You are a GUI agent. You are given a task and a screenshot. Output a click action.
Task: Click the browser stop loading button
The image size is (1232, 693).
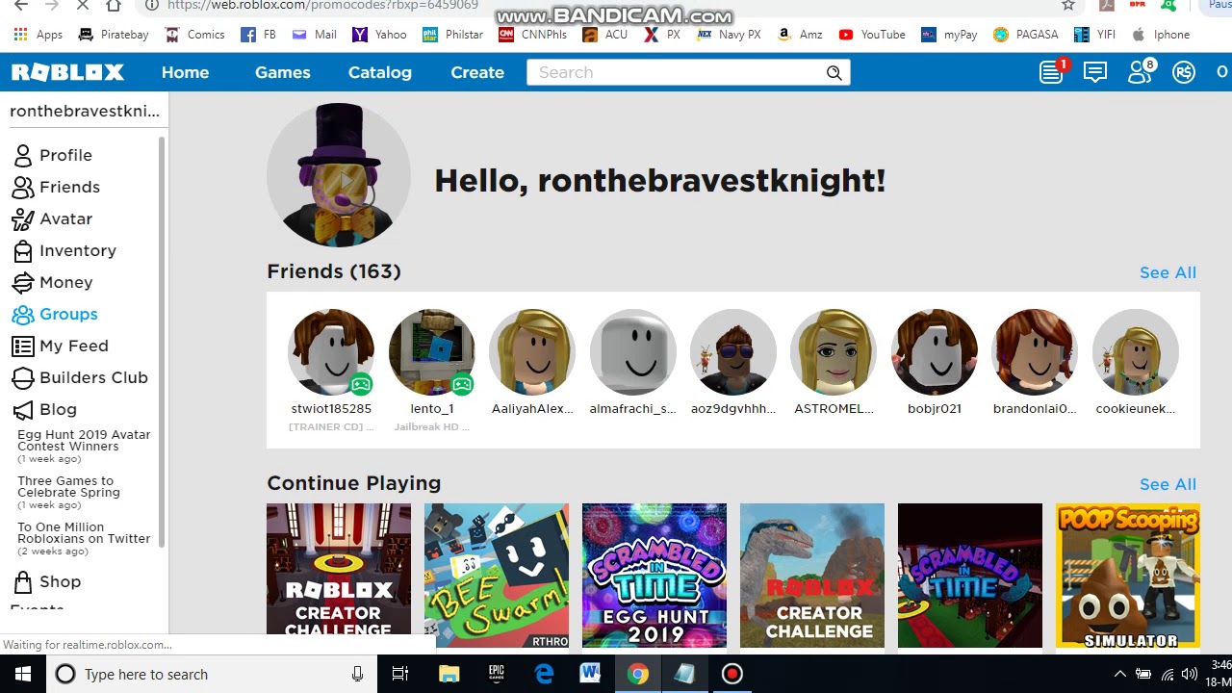pos(83,5)
